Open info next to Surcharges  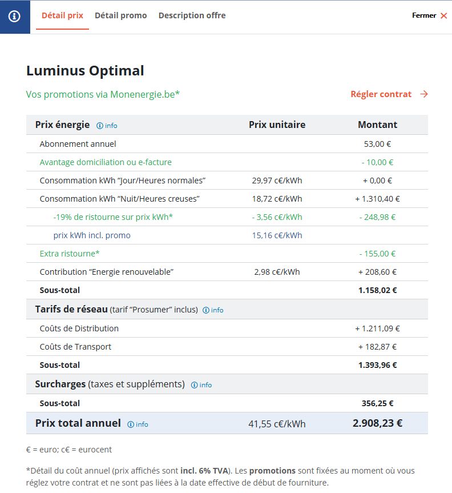point(201,385)
